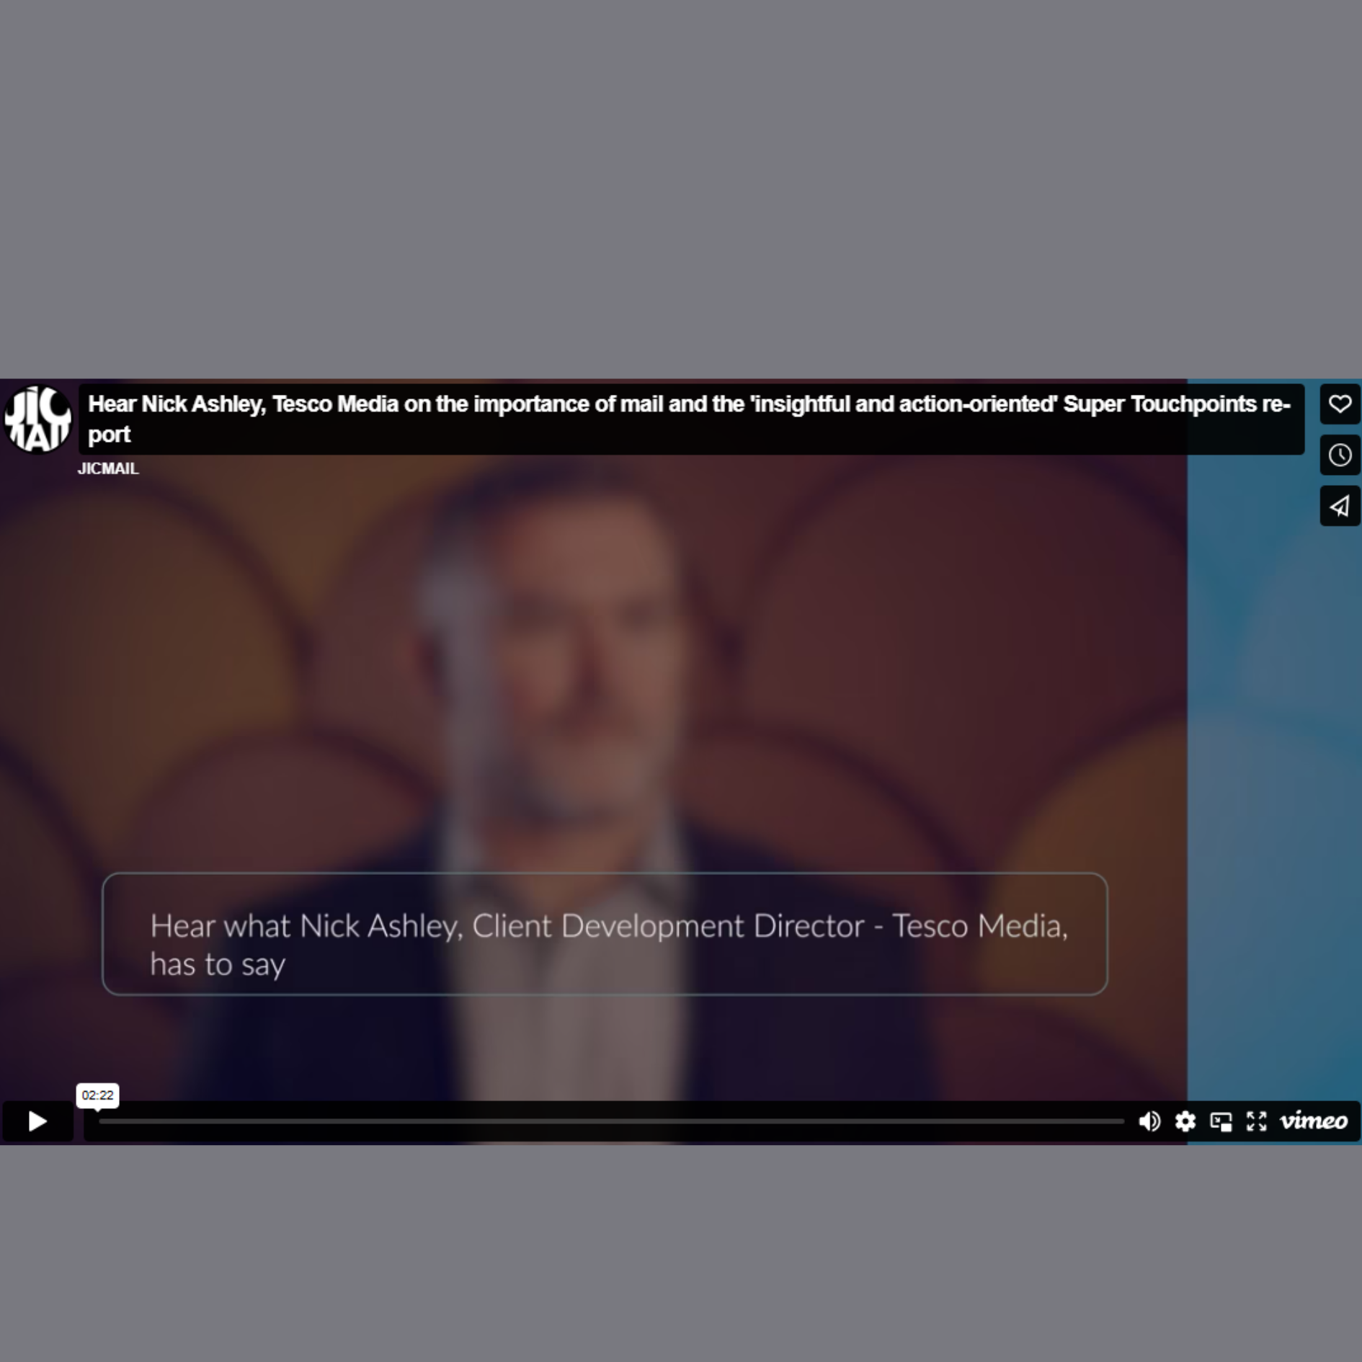This screenshot has height=1362, width=1362.
Task: Click the 02:22 timestamp tooltip
Action: pyautogui.click(x=97, y=1095)
